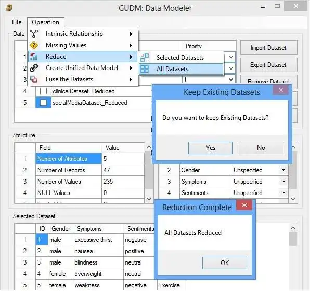Click the excessive thirst symptom cell
This screenshot has width=310, height=291.
pos(98,240)
